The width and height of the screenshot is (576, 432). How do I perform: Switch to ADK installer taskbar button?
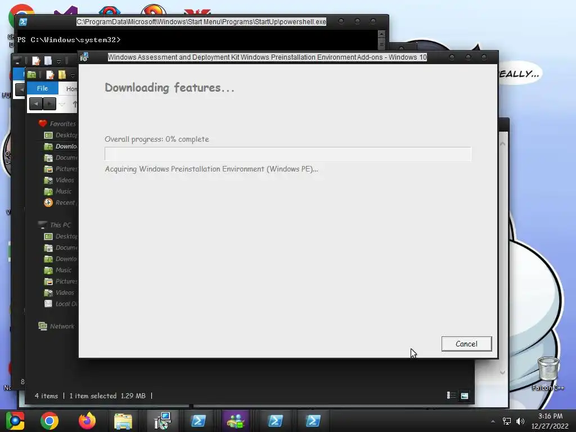click(163, 421)
